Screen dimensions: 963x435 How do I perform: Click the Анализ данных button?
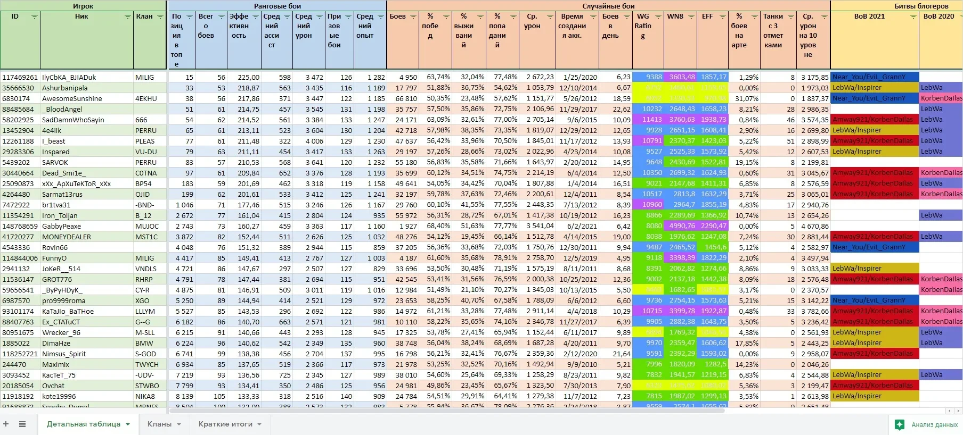coord(928,424)
